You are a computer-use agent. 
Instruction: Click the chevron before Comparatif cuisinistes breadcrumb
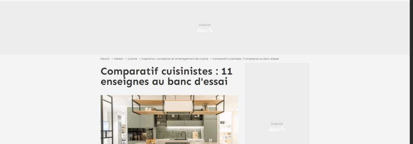pos(211,58)
